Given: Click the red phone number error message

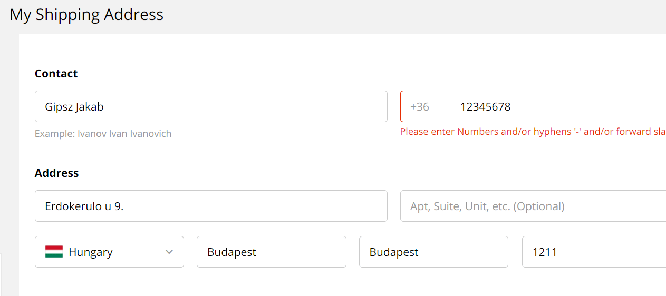Looking at the screenshot, I should pos(533,132).
